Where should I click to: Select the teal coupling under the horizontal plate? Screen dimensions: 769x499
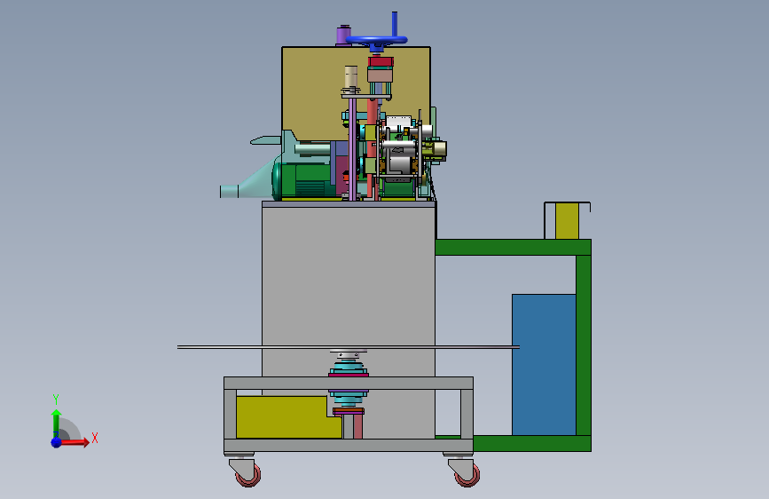[x=349, y=366]
